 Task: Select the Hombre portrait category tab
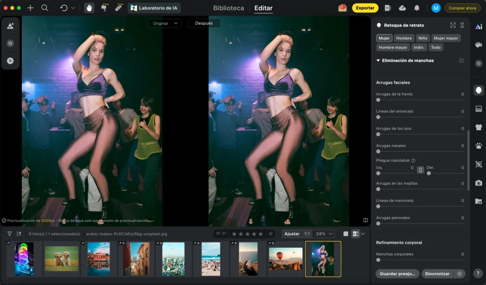pos(404,38)
